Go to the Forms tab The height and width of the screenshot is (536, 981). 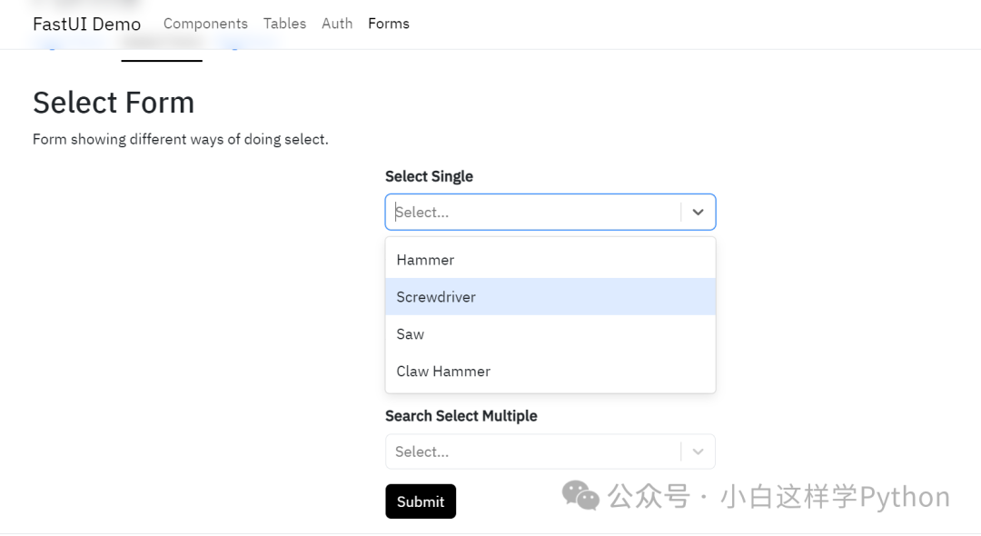pyautogui.click(x=389, y=24)
